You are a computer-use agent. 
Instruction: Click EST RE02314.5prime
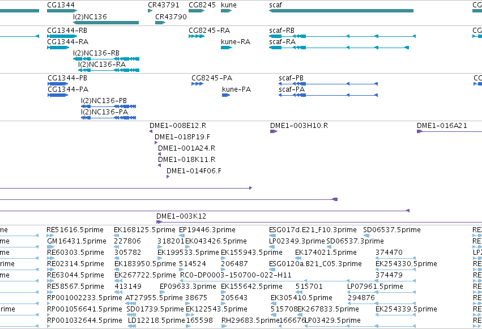tap(75, 264)
